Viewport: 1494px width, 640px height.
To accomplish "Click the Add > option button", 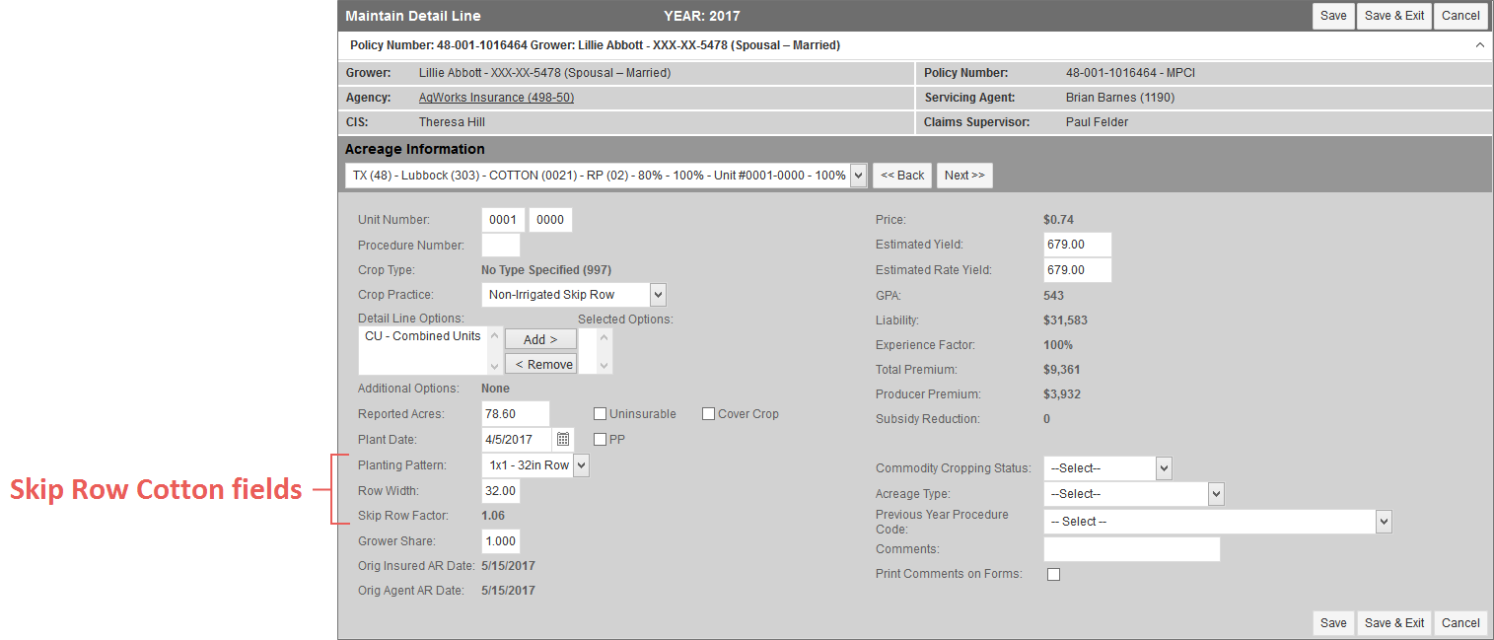I will pyautogui.click(x=540, y=339).
